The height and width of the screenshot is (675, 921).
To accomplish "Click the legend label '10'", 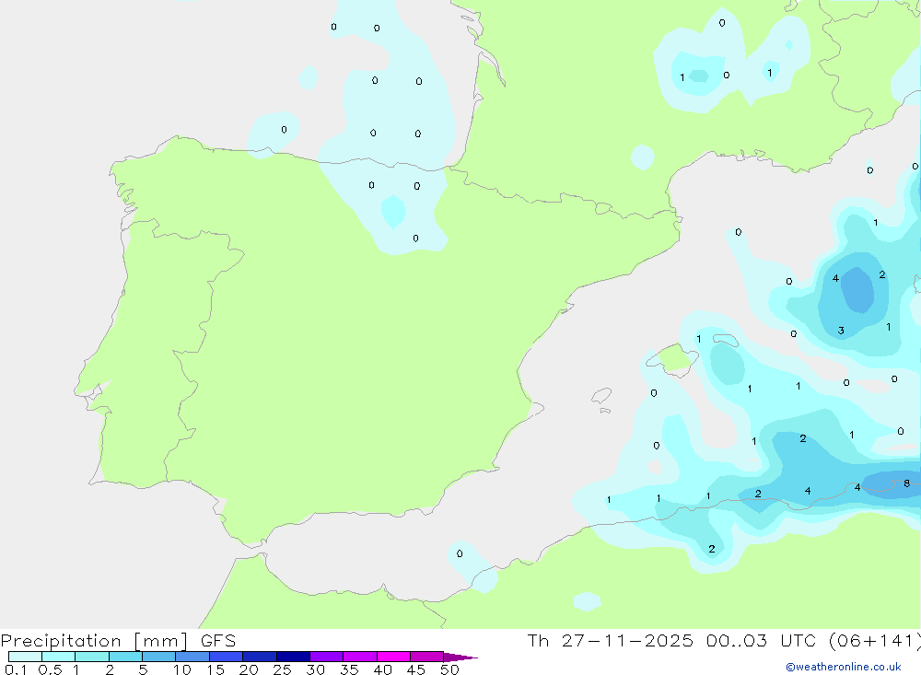I will (182, 669).
